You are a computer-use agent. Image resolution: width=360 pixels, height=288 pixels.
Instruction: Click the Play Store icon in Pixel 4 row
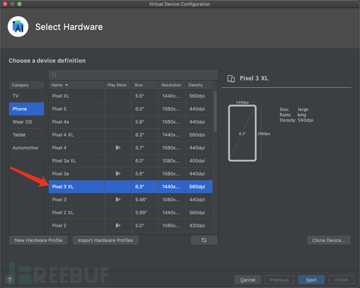click(x=118, y=148)
